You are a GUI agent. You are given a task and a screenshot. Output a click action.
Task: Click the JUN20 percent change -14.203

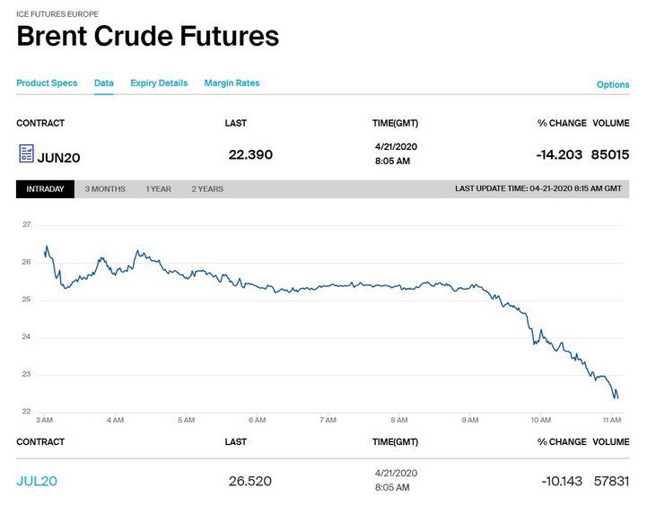pyautogui.click(x=558, y=155)
